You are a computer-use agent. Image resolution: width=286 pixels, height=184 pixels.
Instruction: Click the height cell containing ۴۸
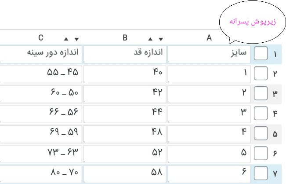click(x=125, y=134)
